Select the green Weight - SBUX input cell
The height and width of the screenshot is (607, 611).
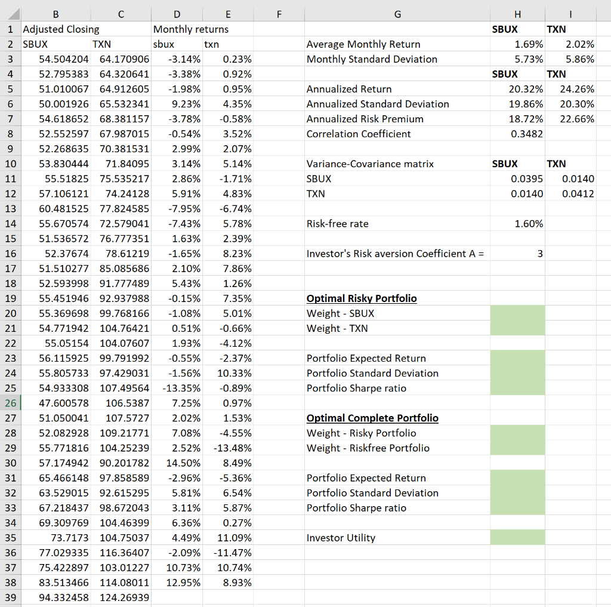(517, 313)
